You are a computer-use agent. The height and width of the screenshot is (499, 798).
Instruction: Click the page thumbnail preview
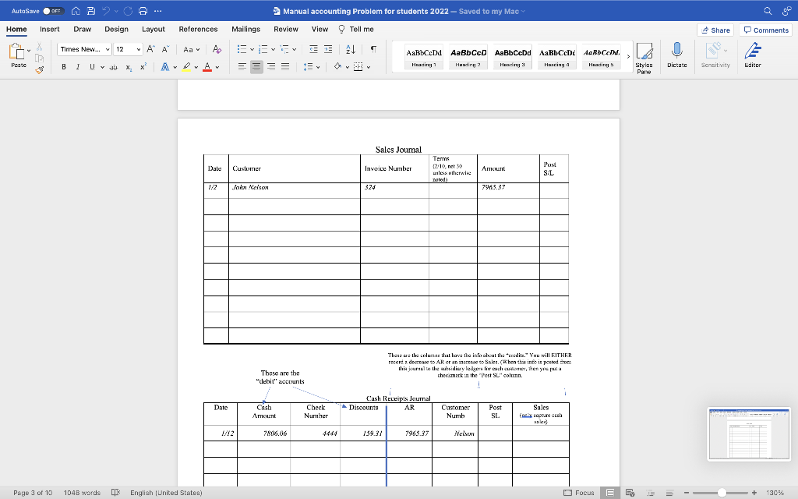pyautogui.click(x=748, y=433)
